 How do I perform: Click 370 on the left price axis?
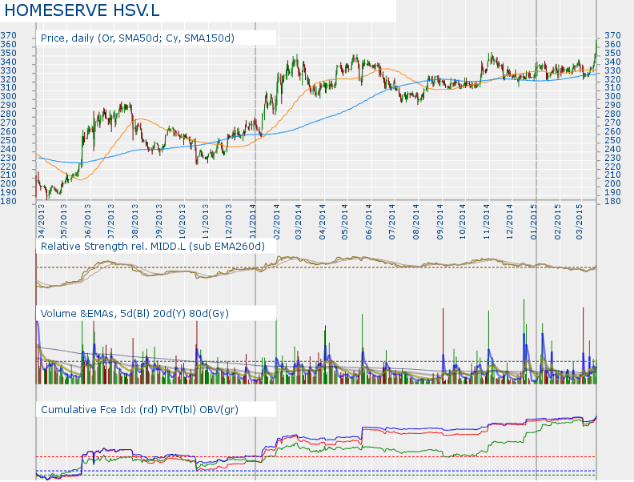pyautogui.click(x=9, y=36)
